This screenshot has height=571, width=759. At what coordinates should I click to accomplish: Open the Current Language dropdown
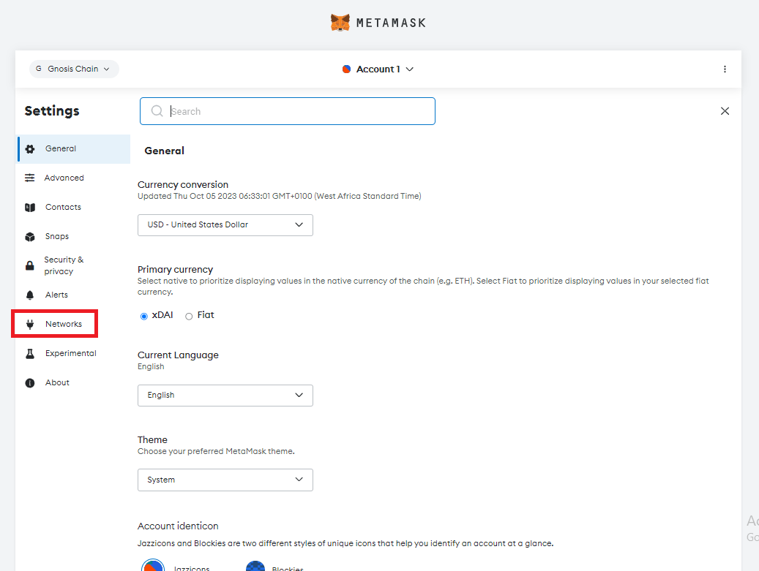[x=225, y=395]
